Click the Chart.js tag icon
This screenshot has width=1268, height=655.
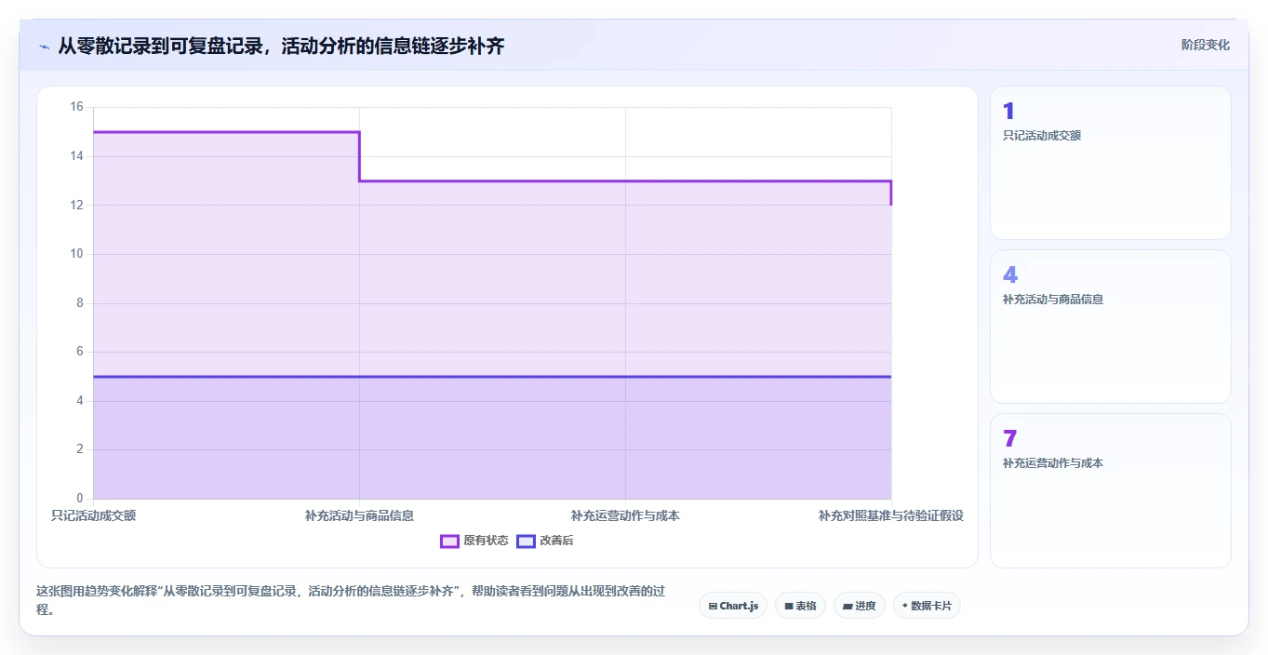click(713, 607)
